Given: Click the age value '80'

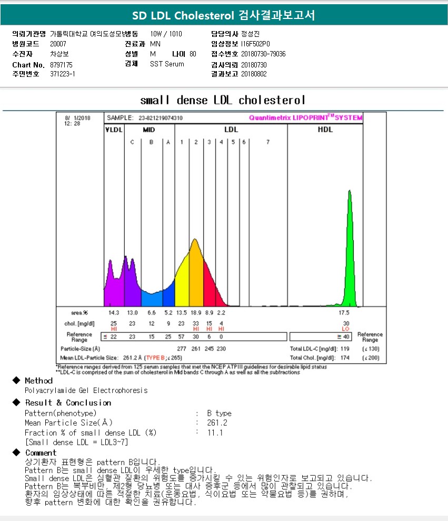Looking at the screenshot, I should tap(193, 54).
